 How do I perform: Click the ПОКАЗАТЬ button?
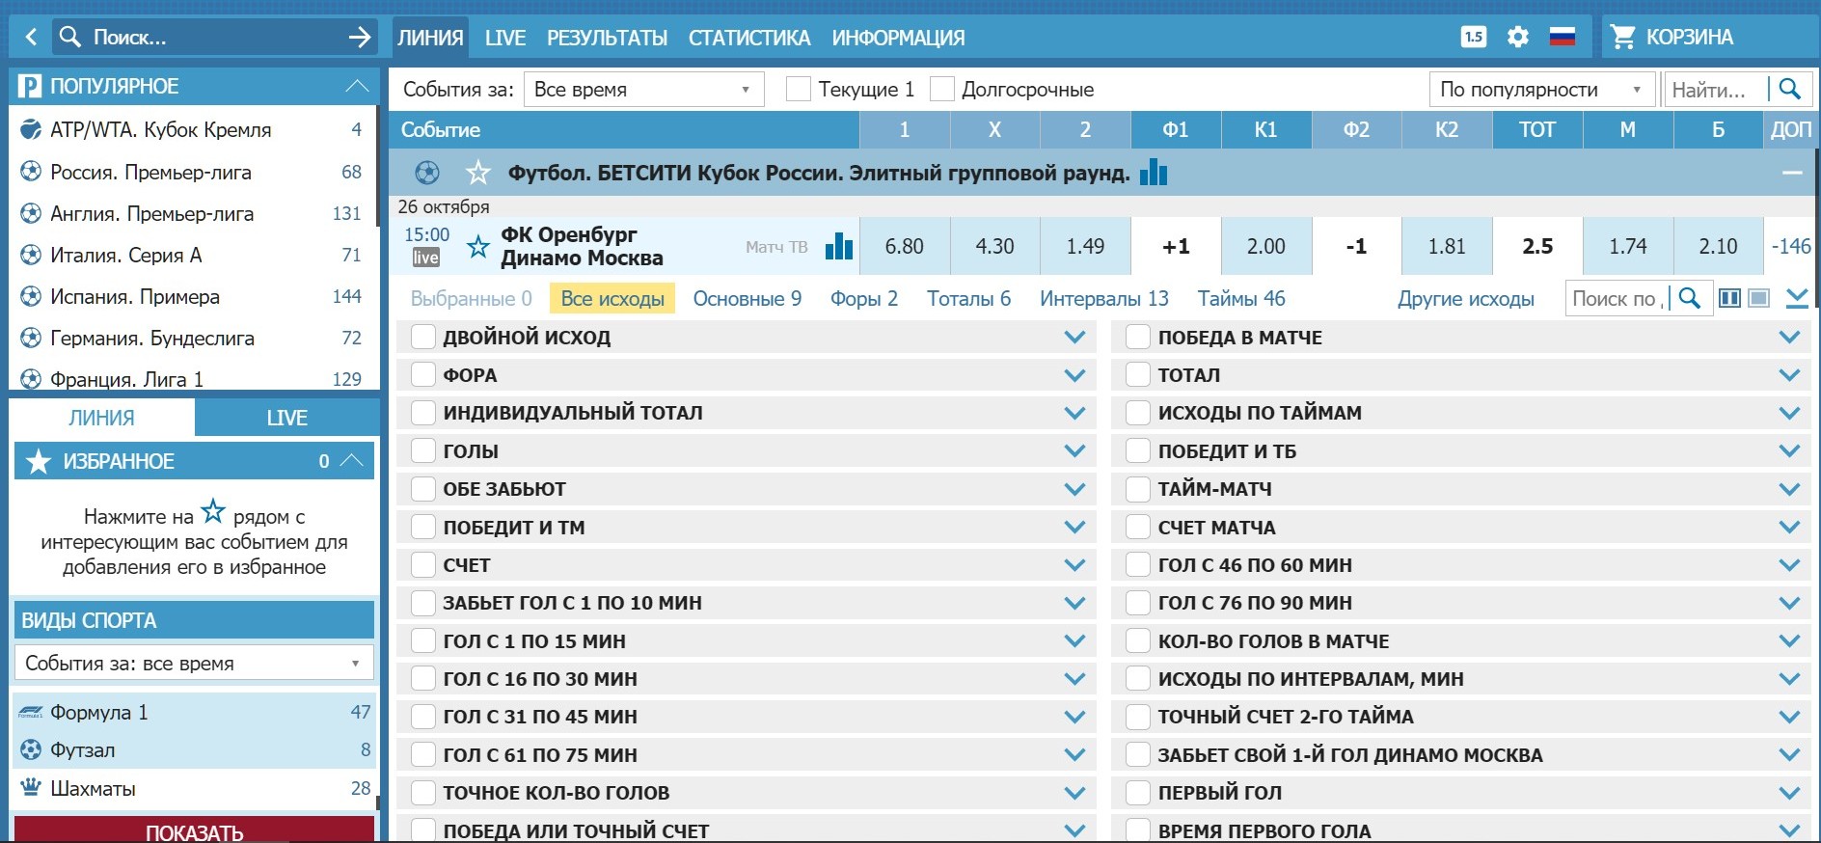[194, 829]
